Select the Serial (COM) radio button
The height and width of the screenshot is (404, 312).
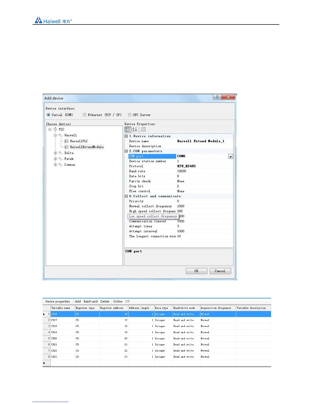point(48,115)
